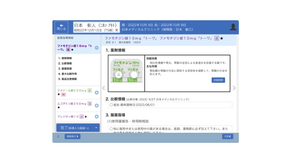291x163 pixels.
Task: Jump to section 2. 比較情報 in sidebar
Action: click(x=65, y=63)
